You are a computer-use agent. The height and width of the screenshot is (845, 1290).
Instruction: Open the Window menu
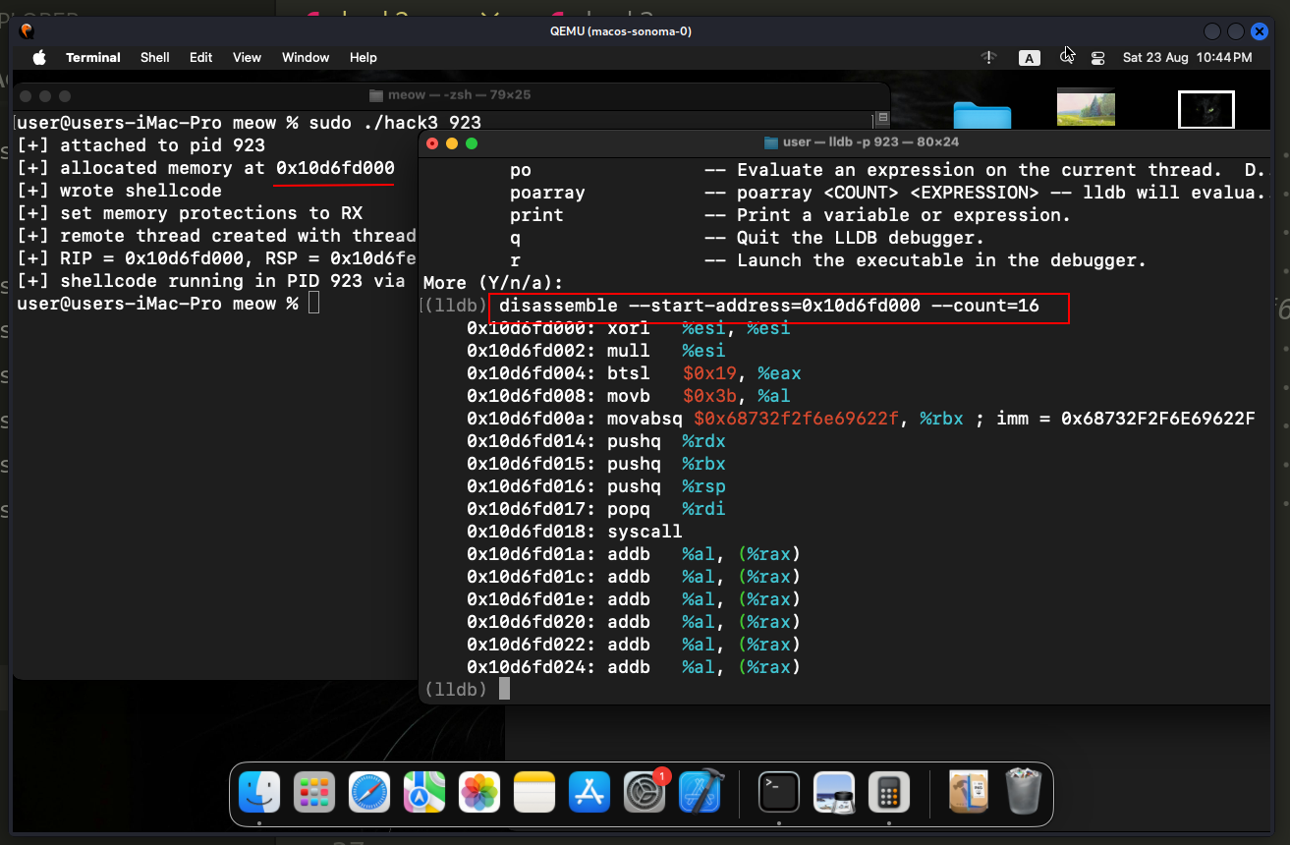point(306,58)
